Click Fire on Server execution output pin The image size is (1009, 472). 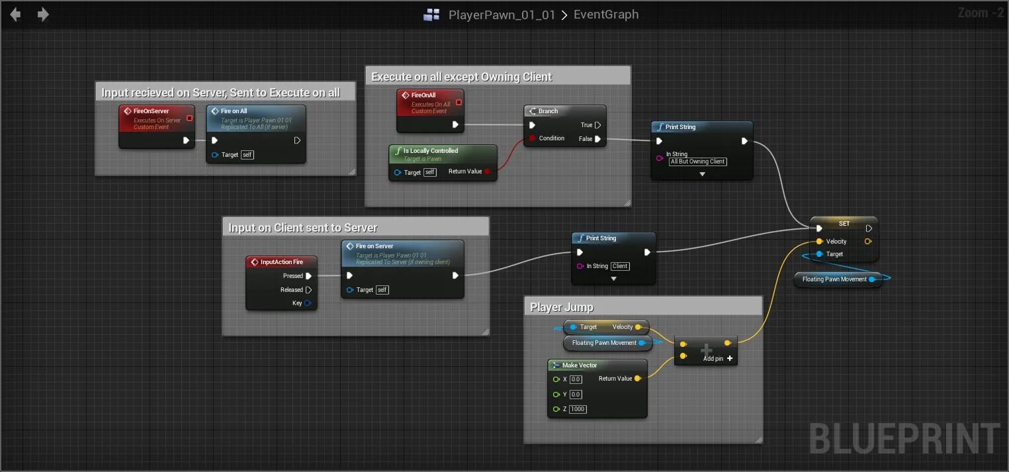455,275
